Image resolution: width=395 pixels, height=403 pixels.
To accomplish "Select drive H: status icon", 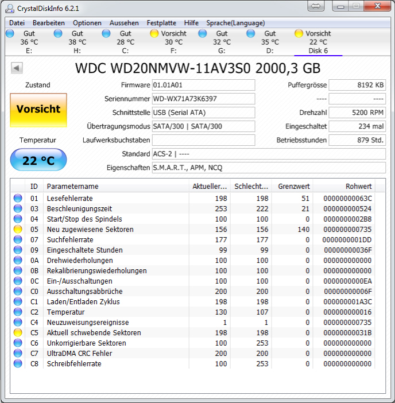I will click(x=58, y=33).
